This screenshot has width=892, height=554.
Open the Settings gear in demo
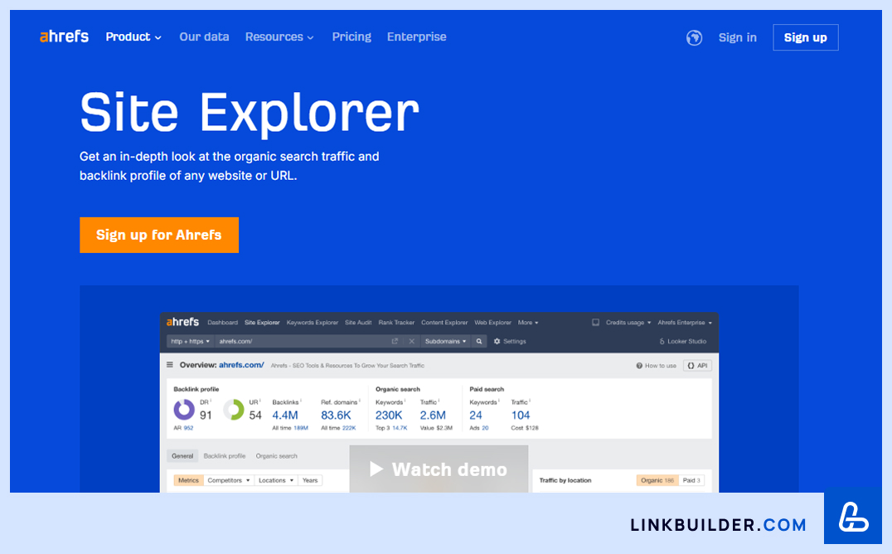pyautogui.click(x=510, y=341)
